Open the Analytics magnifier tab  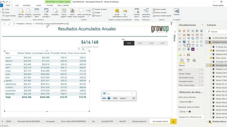[x=194, y=61]
